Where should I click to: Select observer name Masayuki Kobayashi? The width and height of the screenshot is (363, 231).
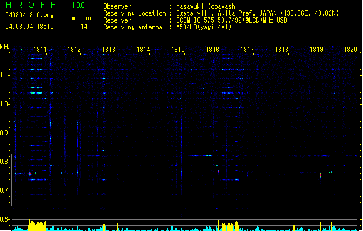(207, 6)
